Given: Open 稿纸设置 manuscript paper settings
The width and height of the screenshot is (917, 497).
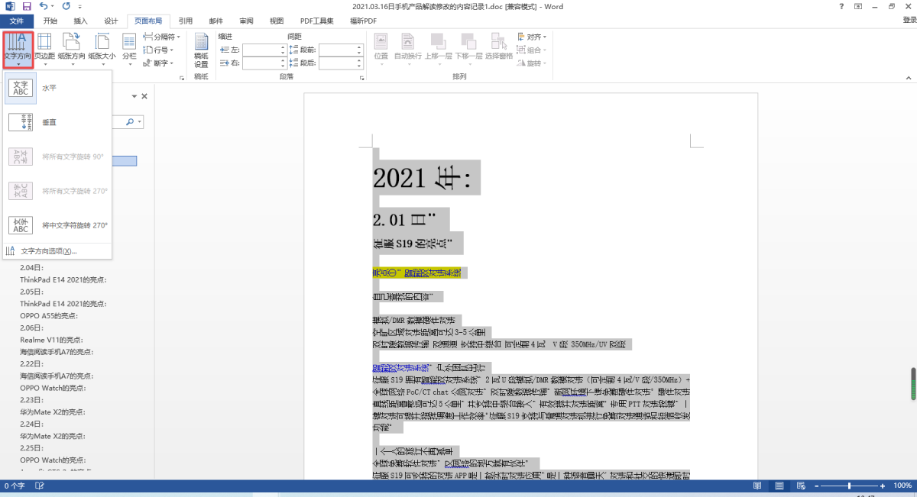Looking at the screenshot, I should coord(201,49).
